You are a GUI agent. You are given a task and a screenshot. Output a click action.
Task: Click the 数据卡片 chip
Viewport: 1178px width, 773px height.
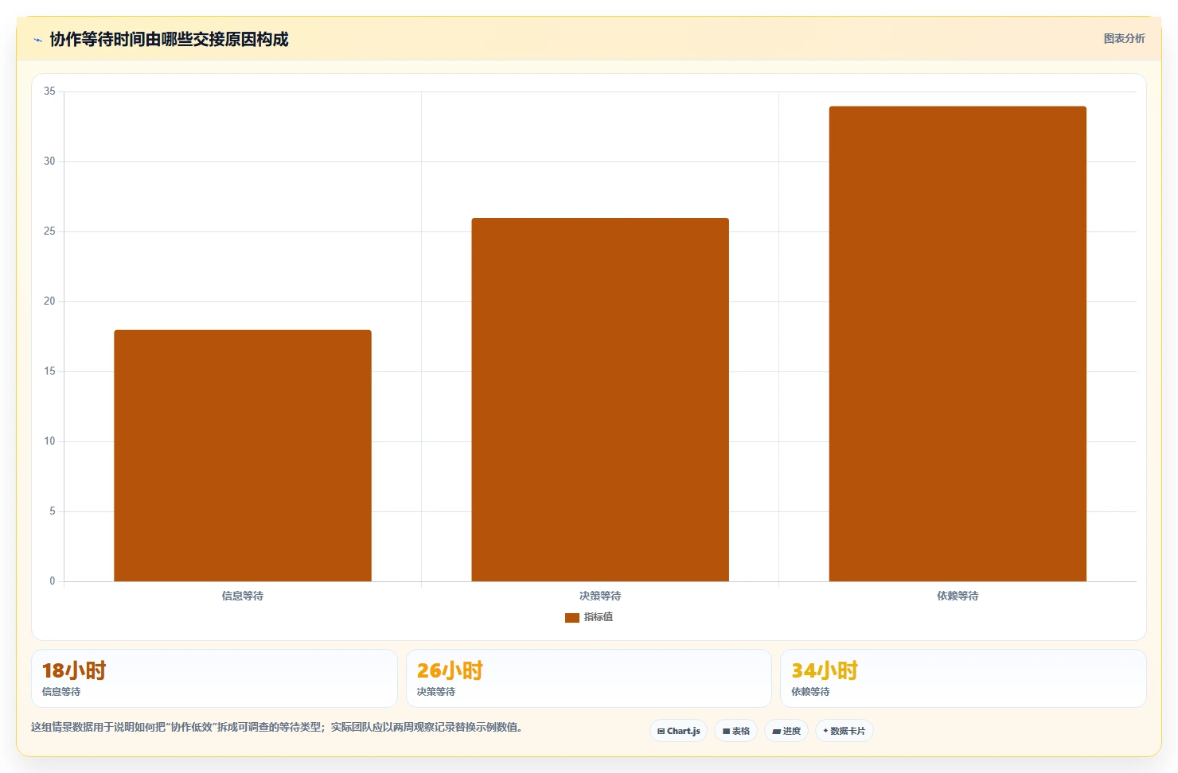tap(844, 731)
